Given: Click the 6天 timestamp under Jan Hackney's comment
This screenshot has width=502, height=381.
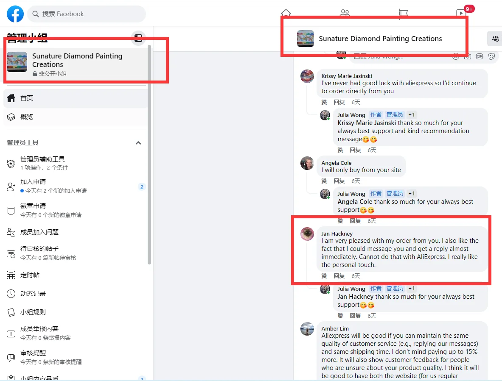Looking at the screenshot, I should click(356, 276).
